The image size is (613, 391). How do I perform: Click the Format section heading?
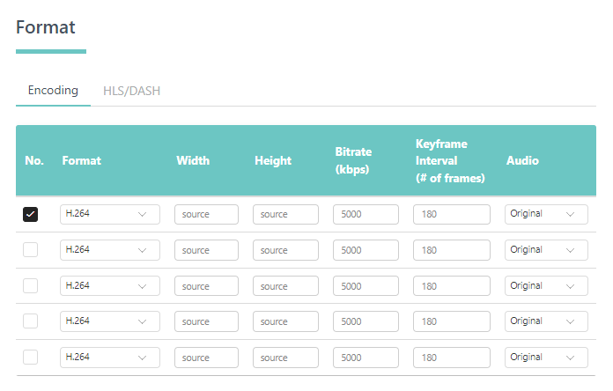point(45,27)
